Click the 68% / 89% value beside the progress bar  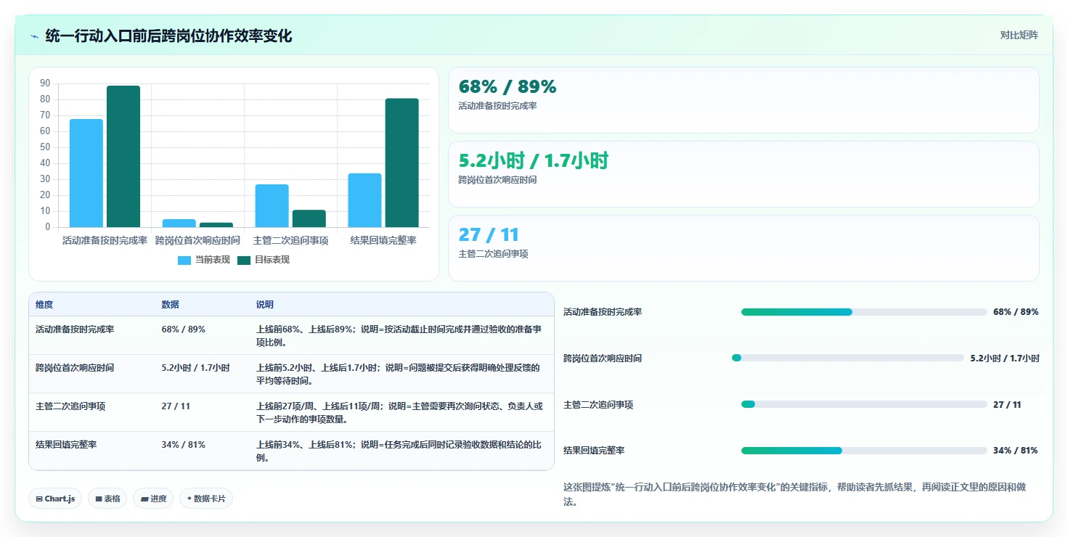[1016, 312]
